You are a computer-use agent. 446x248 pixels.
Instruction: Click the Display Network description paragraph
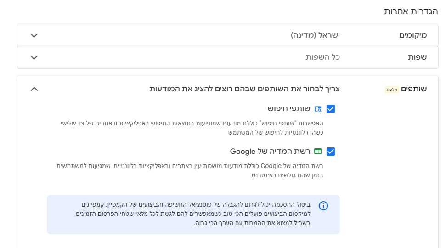tap(190, 171)
